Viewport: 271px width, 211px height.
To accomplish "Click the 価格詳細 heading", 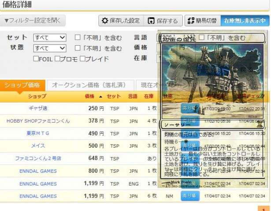I will coord(17,4).
